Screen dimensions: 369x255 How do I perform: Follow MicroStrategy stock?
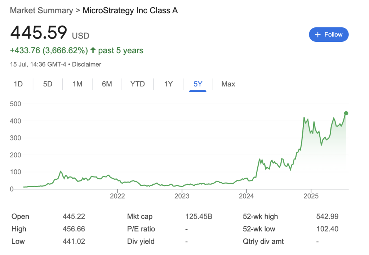tap(329, 35)
